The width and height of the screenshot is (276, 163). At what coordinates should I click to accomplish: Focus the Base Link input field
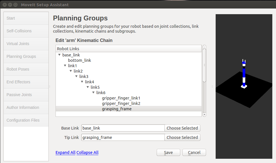[123, 128]
